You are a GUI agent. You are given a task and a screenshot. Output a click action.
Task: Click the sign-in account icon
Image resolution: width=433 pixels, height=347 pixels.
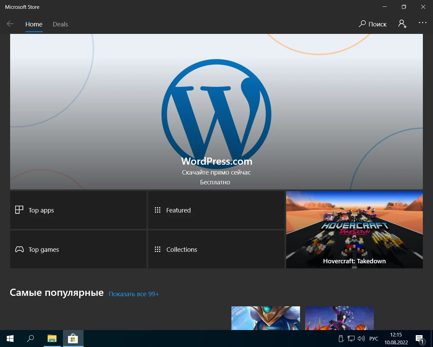point(402,24)
